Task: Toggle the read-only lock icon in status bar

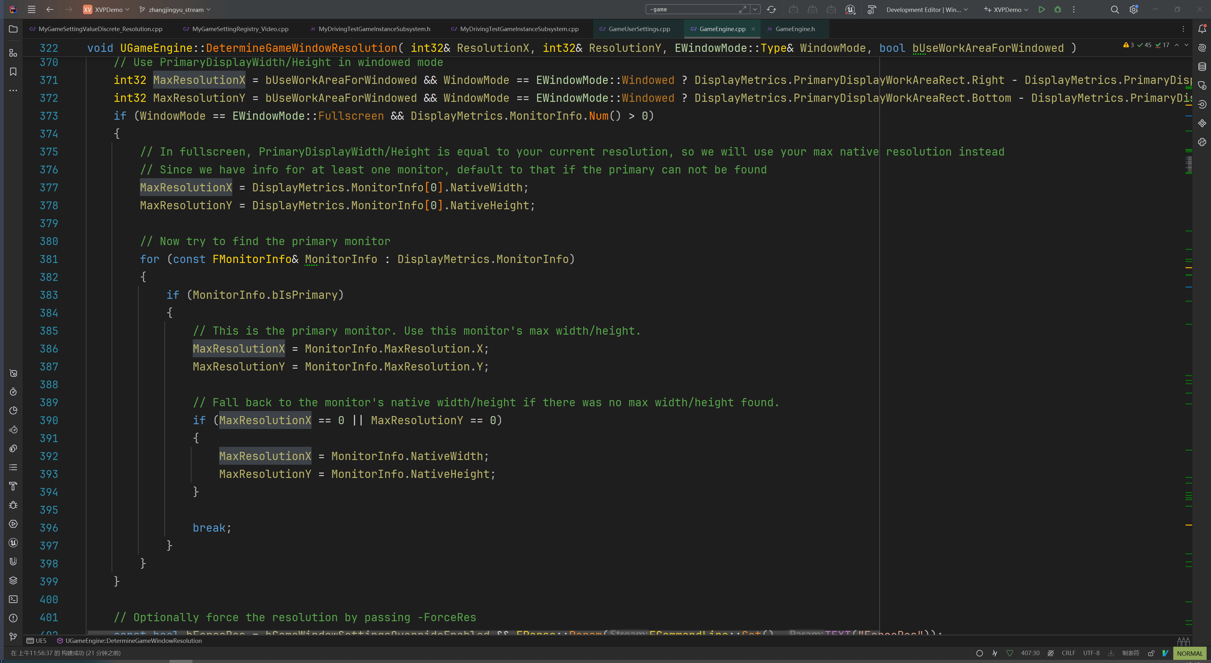Action: [x=1151, y=653]
